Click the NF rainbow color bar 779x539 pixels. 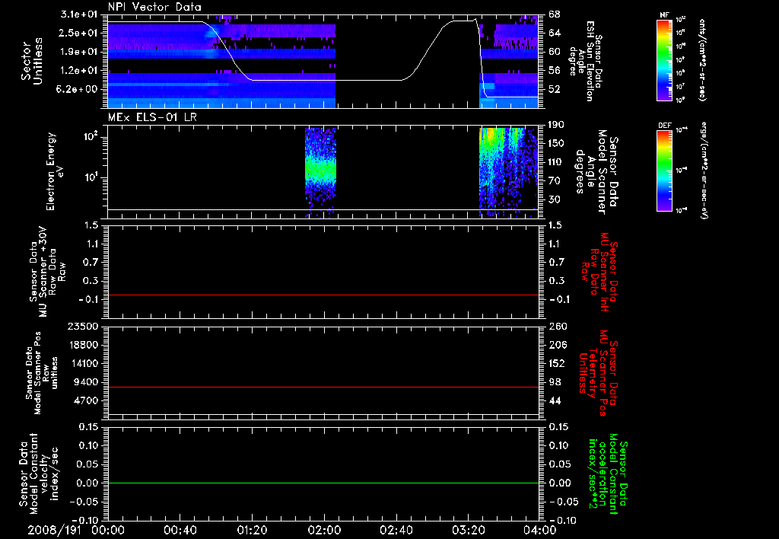click(664, 60)
